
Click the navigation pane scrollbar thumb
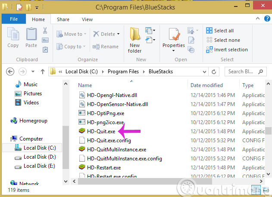coord(66,147)
